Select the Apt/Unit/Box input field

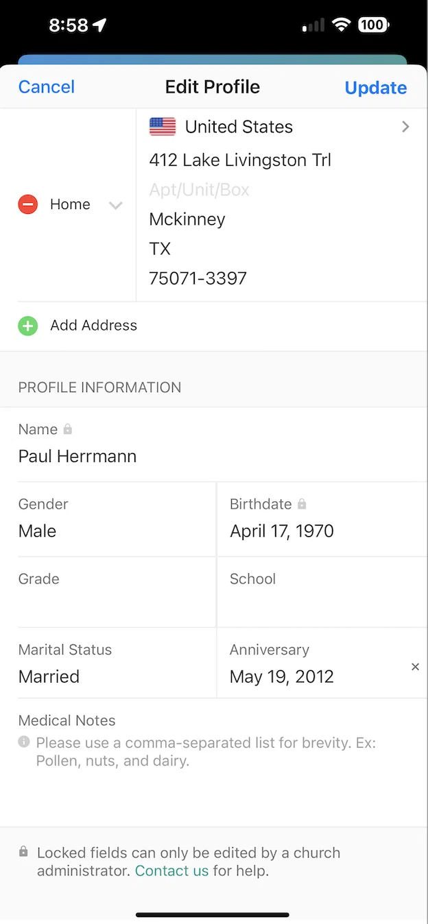pyautogui.click(x=282, y=190)
